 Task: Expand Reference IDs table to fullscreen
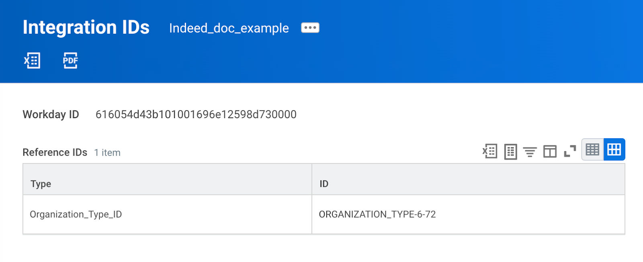(x=570, y=151)
